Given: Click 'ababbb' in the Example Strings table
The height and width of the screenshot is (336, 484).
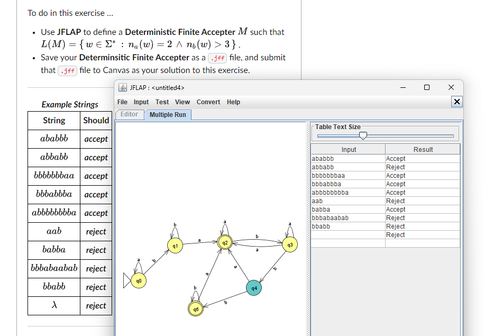Looking at the screenshot, I should coord(54,138).
